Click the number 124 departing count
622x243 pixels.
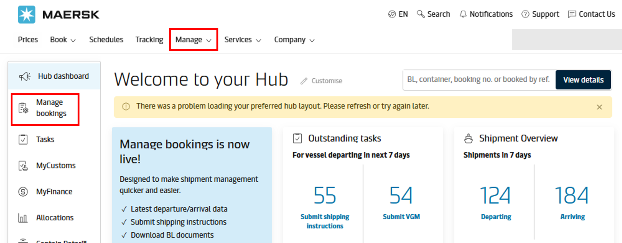point(495,196)
